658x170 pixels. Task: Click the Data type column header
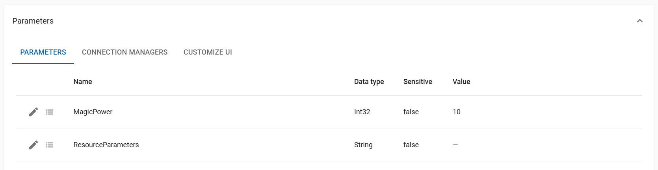point(369,82)
